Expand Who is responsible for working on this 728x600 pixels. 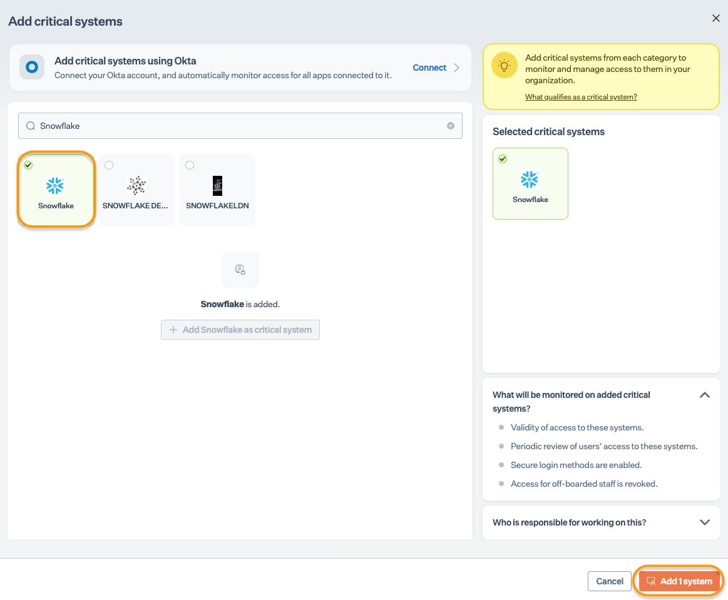[704, 522]
